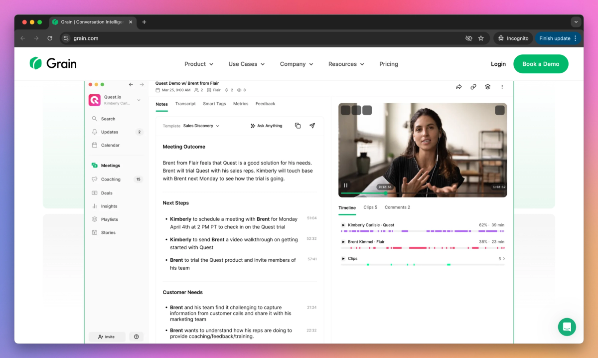
Task: Click the Incognito profile button
Action: pos(512,38)
